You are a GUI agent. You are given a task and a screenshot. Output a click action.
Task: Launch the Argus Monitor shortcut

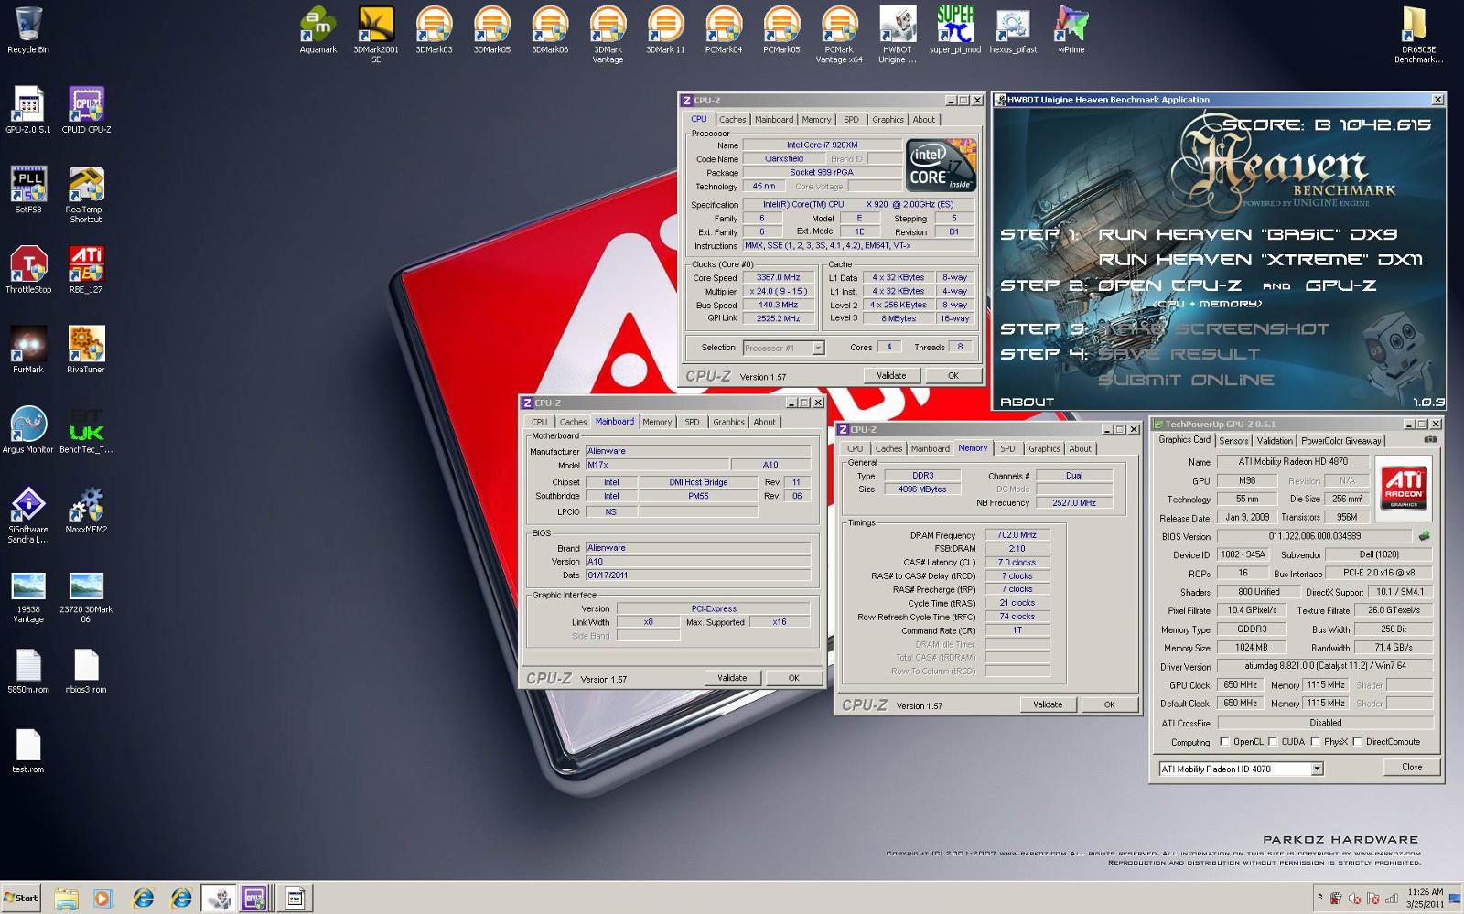pyautogui.click(x=28, y=430)
